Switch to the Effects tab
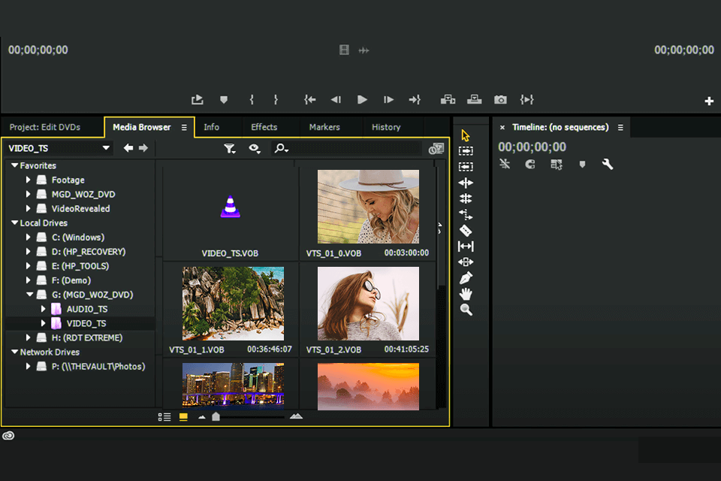Viewport: 721px width, 481px height. (263, 127)
